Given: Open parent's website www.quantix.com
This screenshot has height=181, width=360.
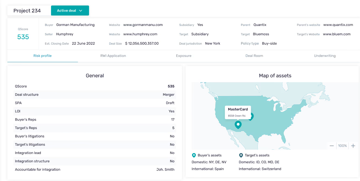Looking at the screenshot, I should [x=338, y=25].
